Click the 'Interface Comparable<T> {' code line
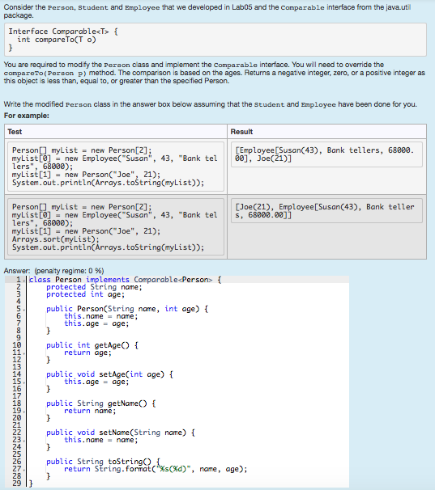The height and width of the screenshot is (490, 435). (x=63, y=32)
